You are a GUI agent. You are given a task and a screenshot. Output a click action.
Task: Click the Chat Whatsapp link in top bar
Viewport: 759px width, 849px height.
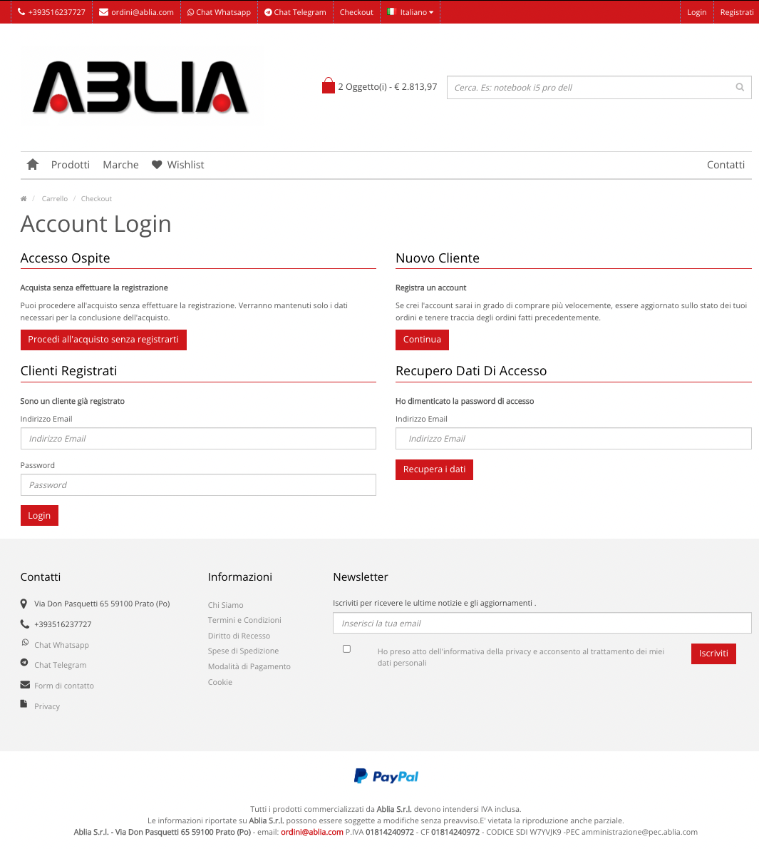219,12
